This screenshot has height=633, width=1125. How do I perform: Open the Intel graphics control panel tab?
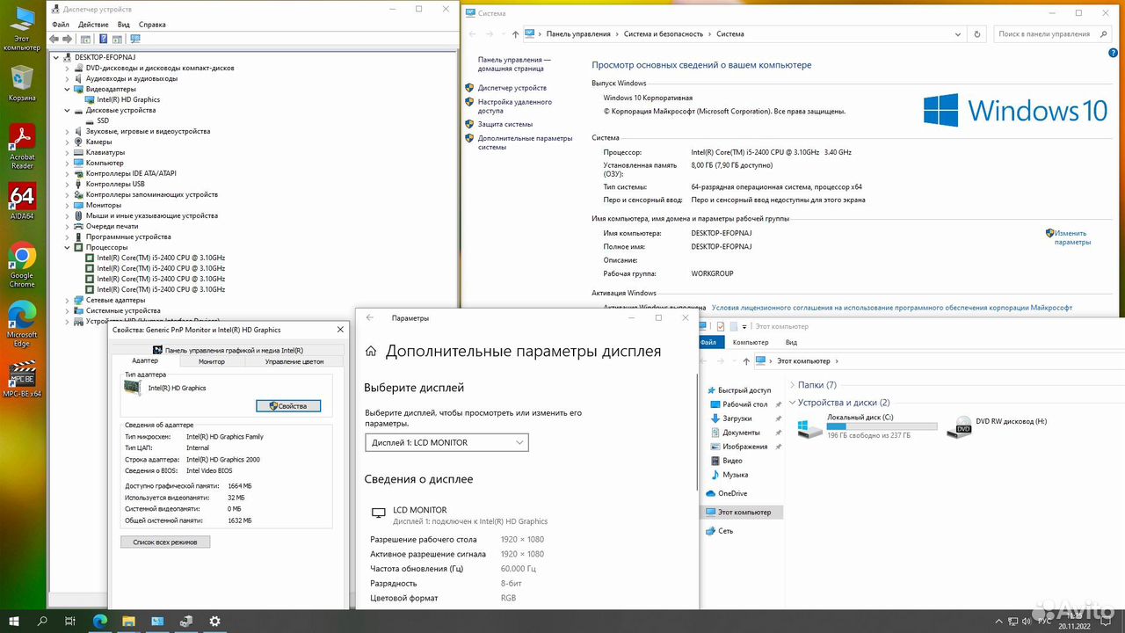pos(228,350)
